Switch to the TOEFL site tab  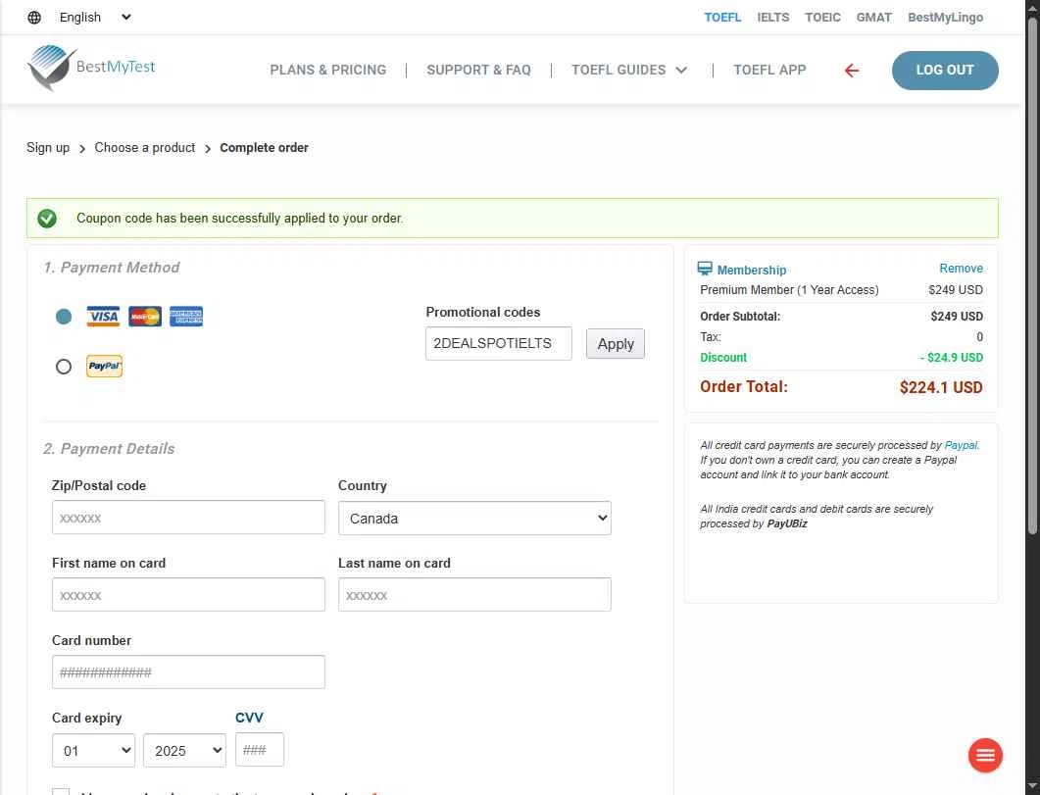tap(722, 18)
